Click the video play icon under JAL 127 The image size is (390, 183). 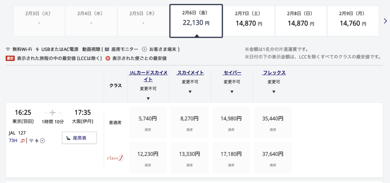point(43,141)
